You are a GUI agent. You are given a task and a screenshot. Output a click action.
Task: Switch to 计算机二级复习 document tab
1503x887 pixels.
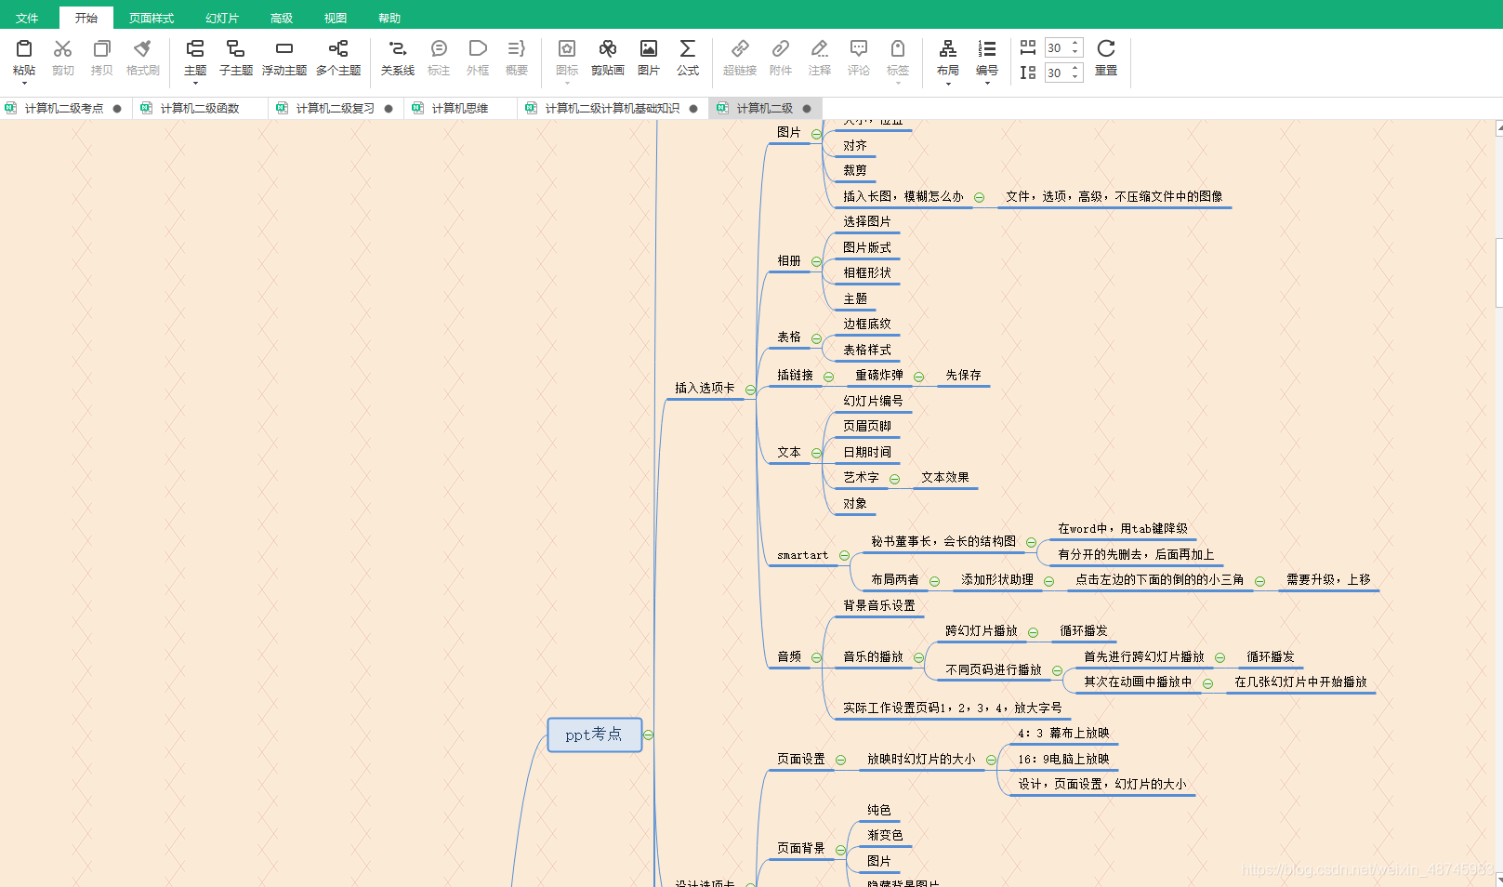click(335, 109)
